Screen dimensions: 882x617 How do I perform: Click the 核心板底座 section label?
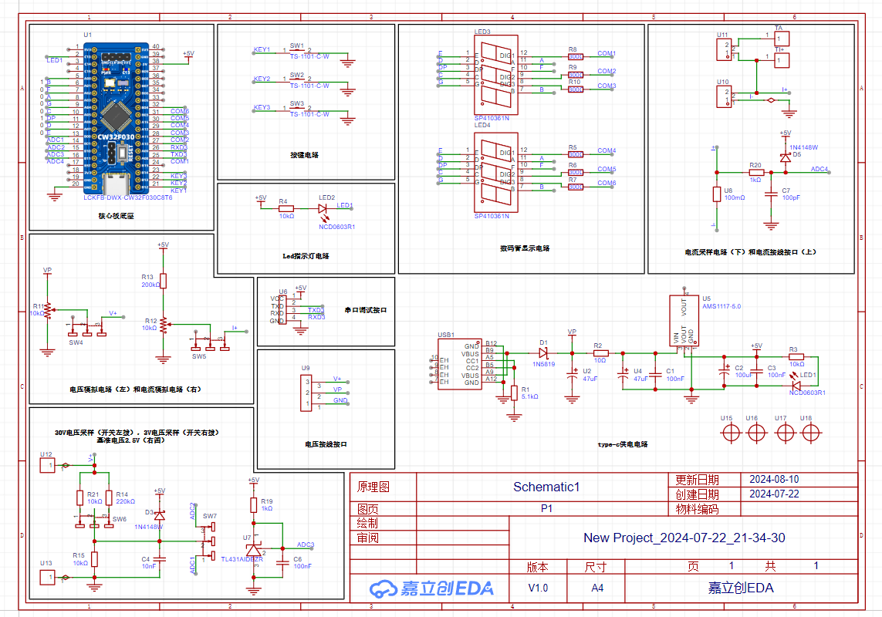(x=116, y=215)
